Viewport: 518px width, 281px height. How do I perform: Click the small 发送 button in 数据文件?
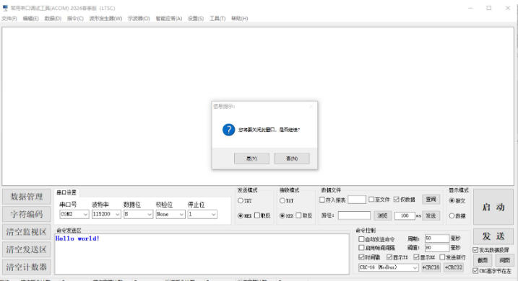(x=431, y=215)
